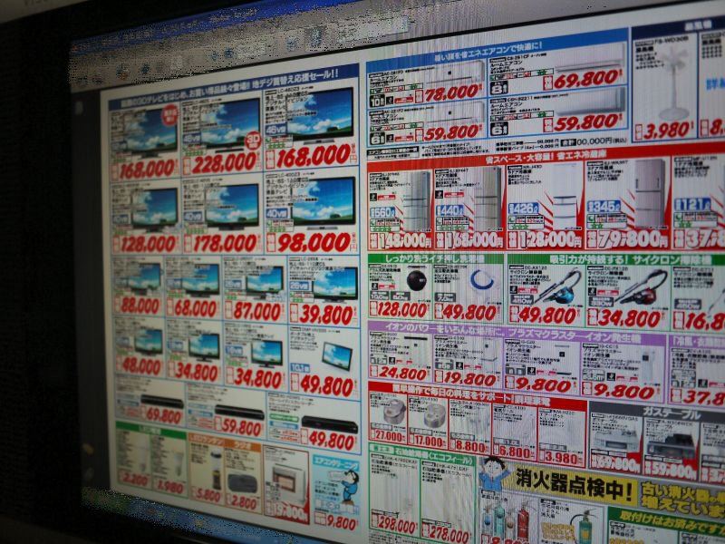Click the 24,800 yen ion generator price
The height and width of the screenshot is (544, 725).
pyautogui.click(x=401, y=372)
